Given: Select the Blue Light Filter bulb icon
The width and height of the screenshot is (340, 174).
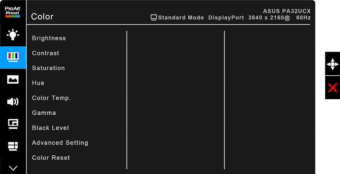Looking at the screenshot, I should pyautogui.click(x=13, y=35).
